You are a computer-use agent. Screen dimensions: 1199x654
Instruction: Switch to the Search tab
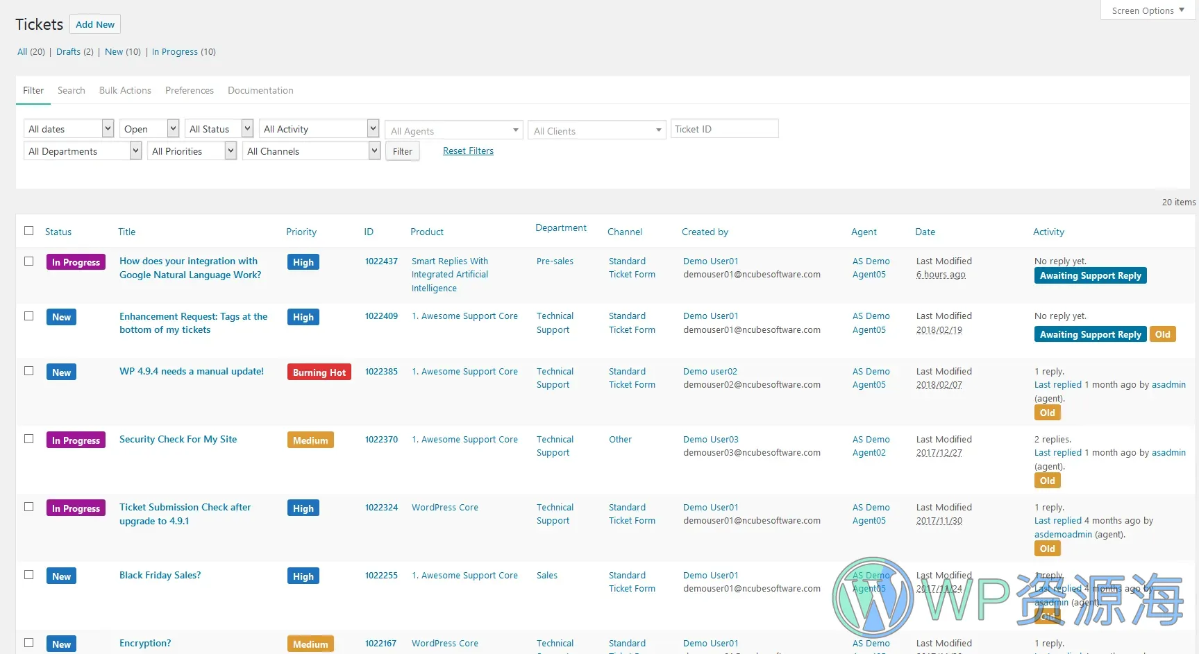[x=71, y=90]
